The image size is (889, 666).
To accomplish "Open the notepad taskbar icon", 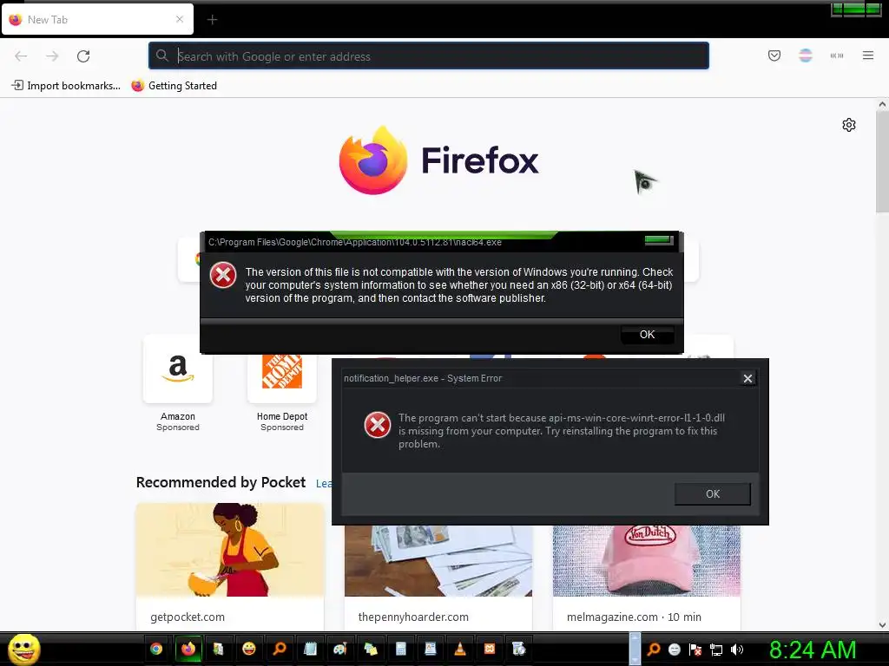I will pos(310,649).
